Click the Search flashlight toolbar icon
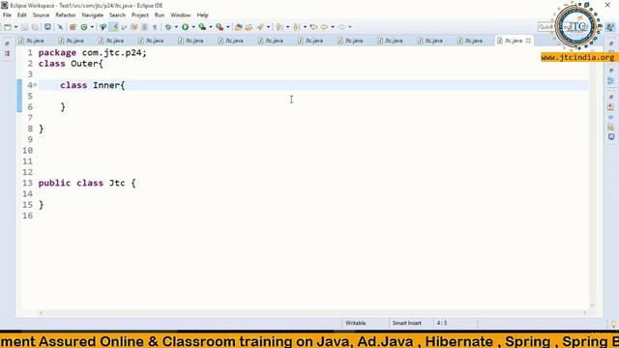Screen dimensions: 619x348 [x=260, y=27]
